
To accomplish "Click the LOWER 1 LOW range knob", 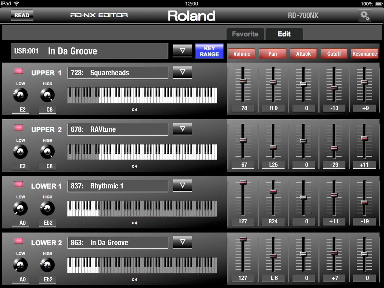I will tap(20, 208).
